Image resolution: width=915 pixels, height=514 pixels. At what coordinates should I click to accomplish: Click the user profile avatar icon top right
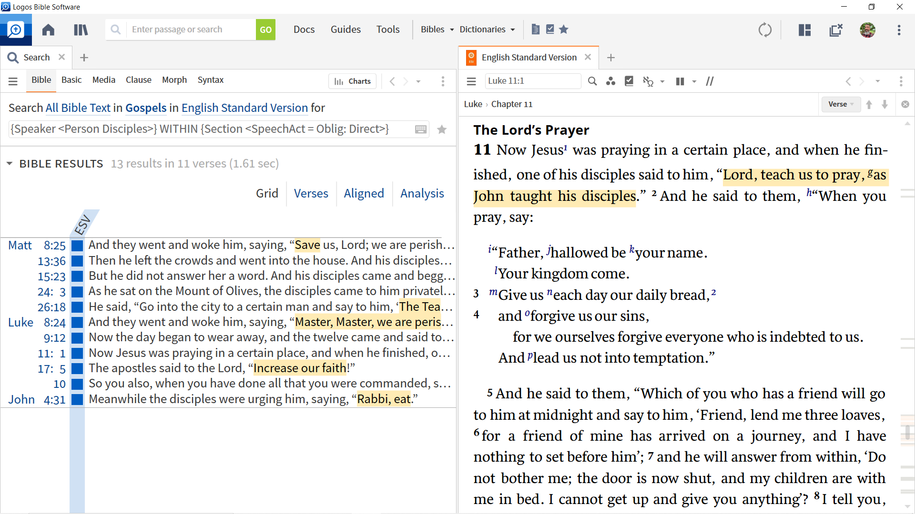point(868,30)
